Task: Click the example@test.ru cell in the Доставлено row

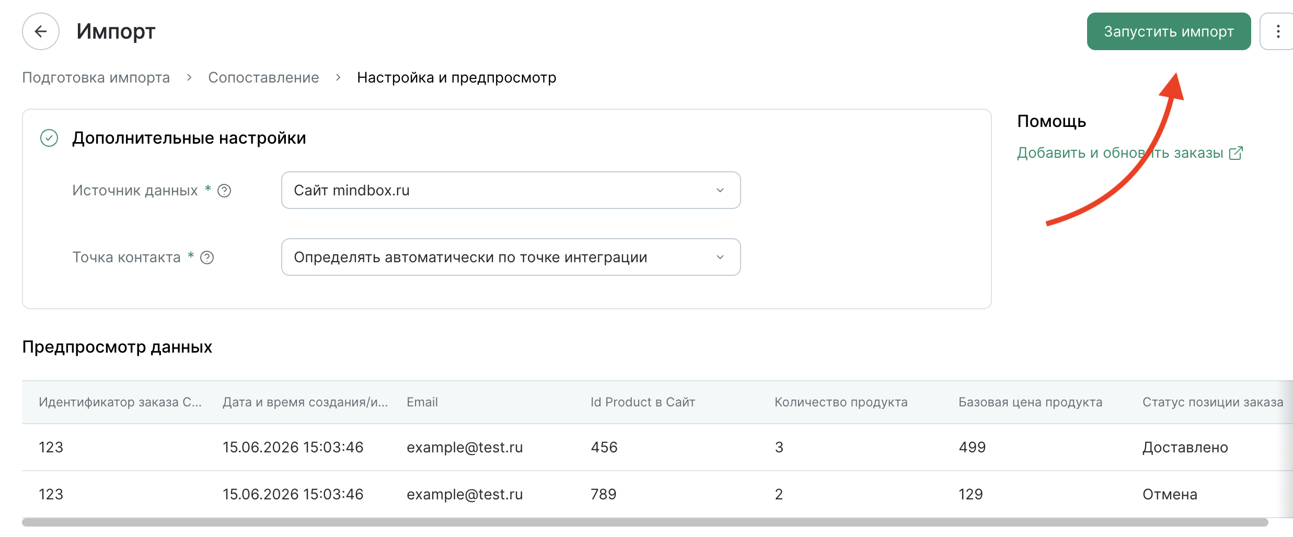Action: pos(465,447)
